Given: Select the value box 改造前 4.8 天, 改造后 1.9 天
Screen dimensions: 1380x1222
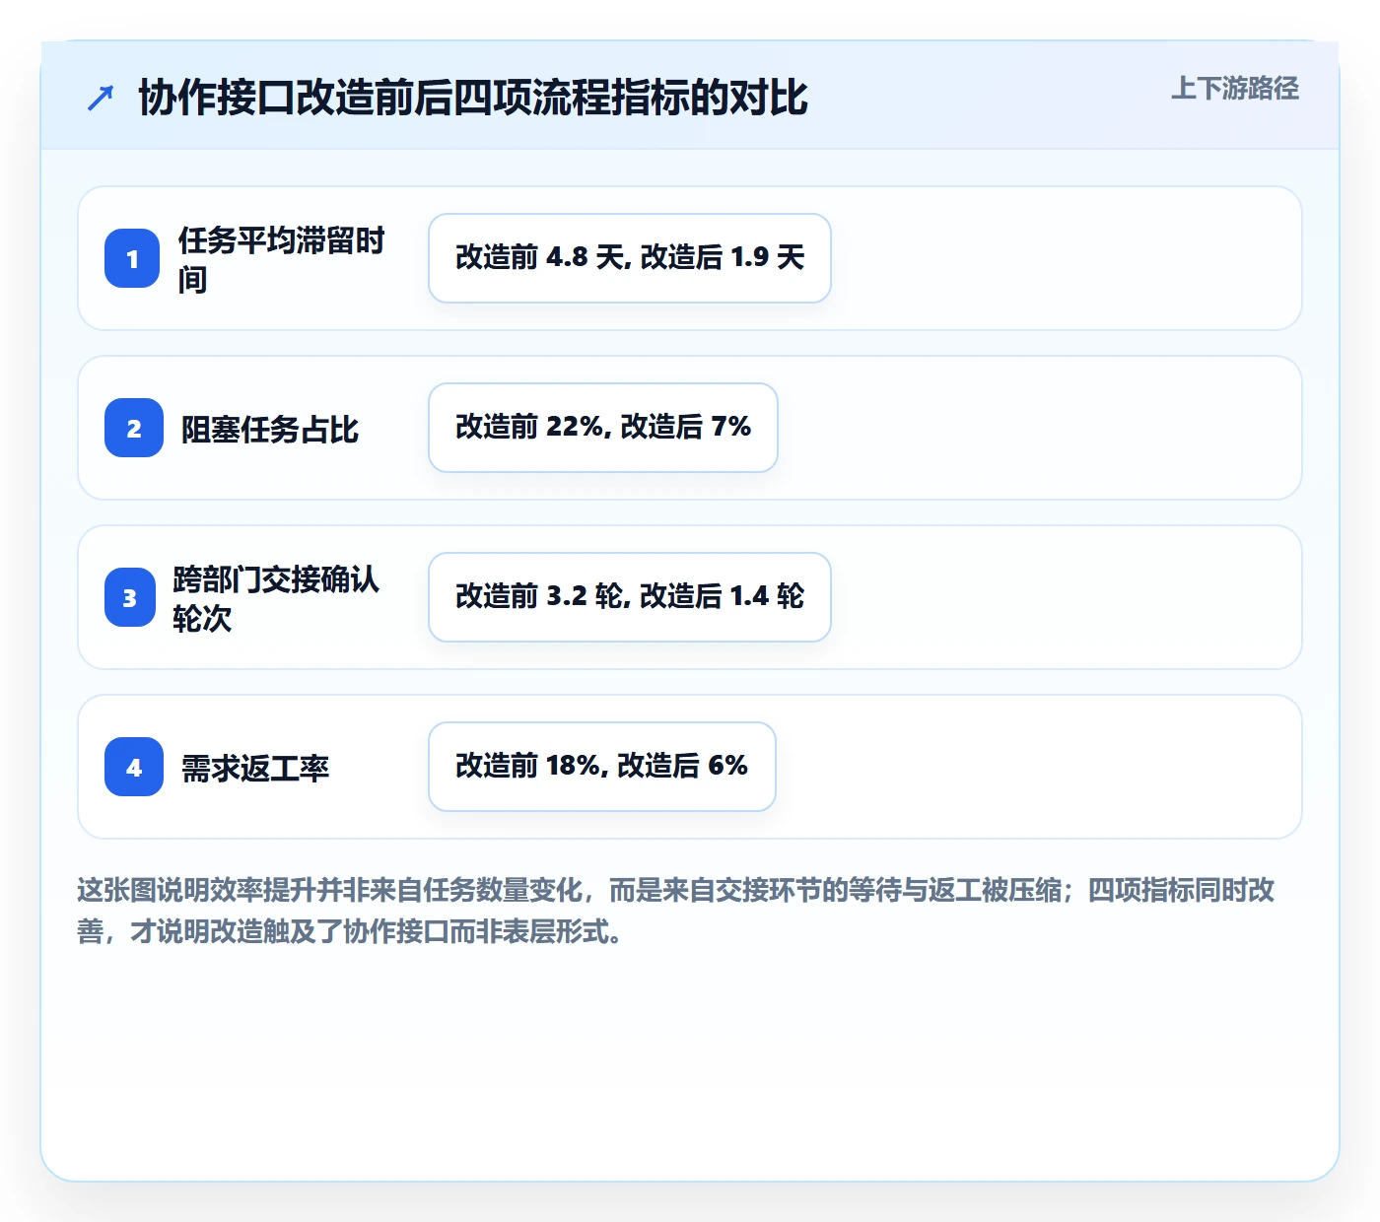Looking at the screenshot, I should [630, 258].
